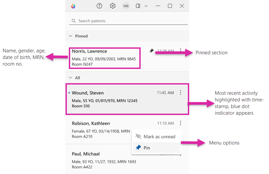Viewport: 269px width, 174px height.
Task: Open more options for Lawrence Norris
Action: (181, 51)
